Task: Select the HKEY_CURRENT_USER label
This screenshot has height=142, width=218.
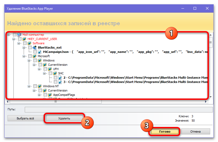Action: tap(42, 39)
